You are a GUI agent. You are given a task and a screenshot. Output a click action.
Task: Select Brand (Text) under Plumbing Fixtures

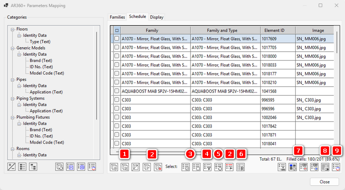pos(41,130)
